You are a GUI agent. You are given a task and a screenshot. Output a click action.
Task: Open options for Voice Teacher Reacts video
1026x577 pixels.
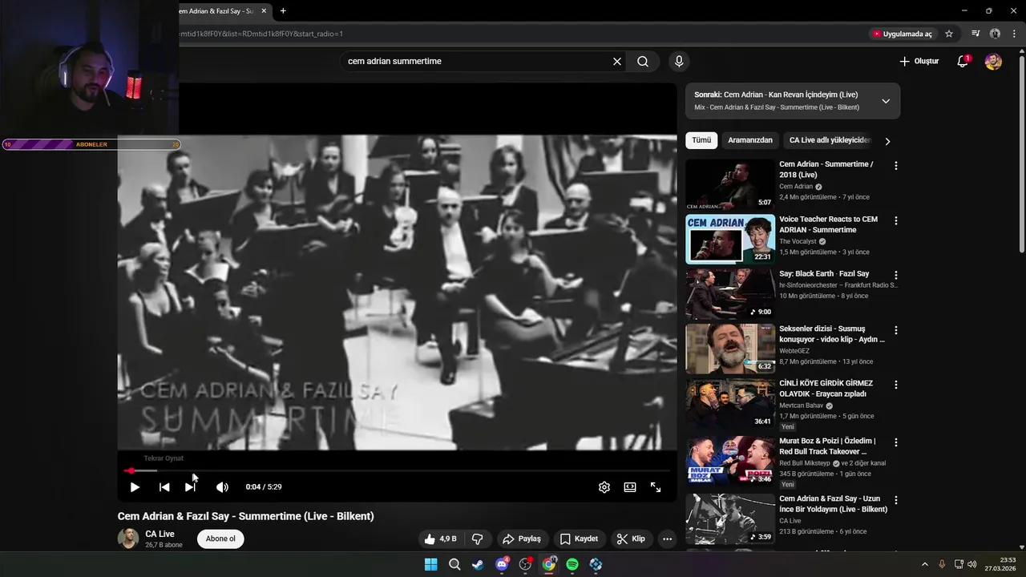[x=896, y=220]
